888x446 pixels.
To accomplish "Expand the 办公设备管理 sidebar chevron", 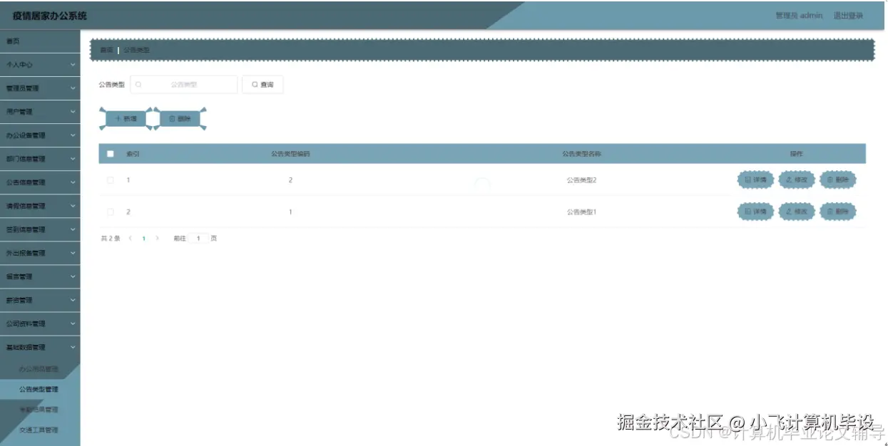I will tap(73, 135).
